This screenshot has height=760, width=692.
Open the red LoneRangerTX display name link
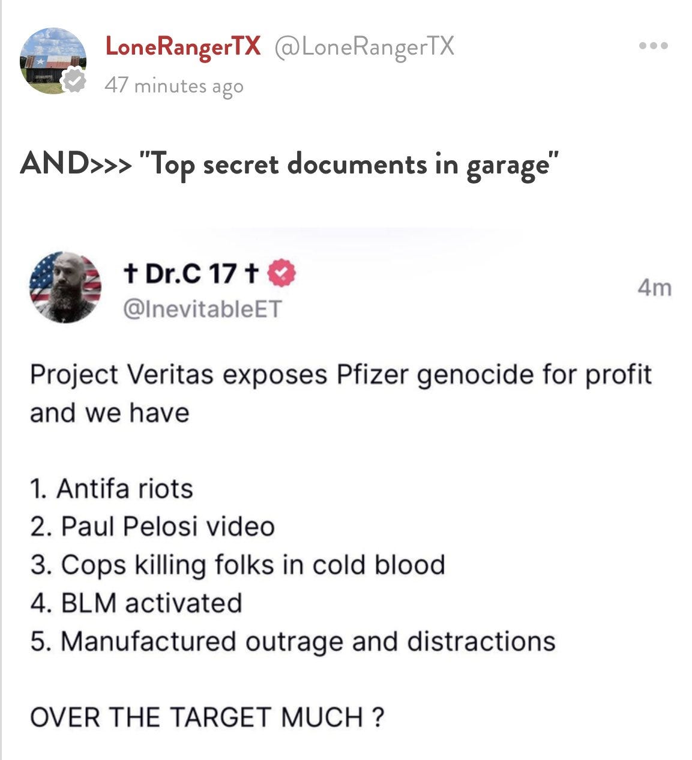coord(183,46)
